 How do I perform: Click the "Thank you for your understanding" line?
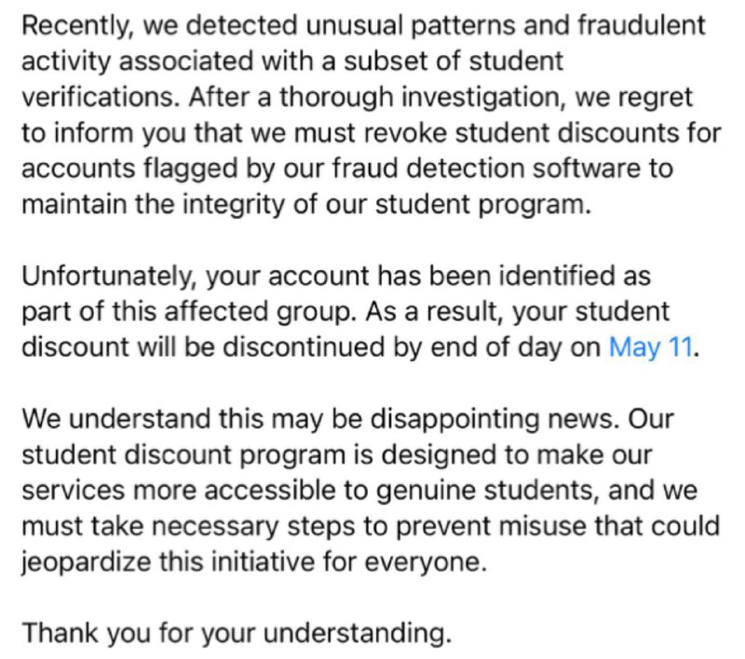237,634
